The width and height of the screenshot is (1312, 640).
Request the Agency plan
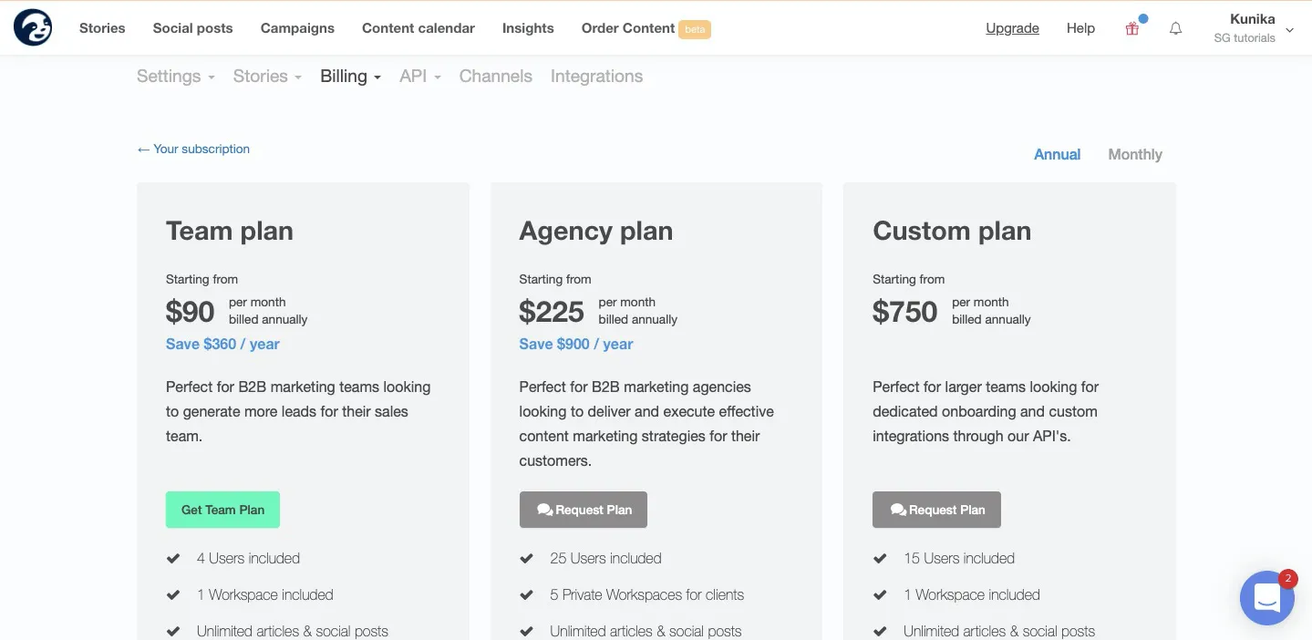coord(584,510)
